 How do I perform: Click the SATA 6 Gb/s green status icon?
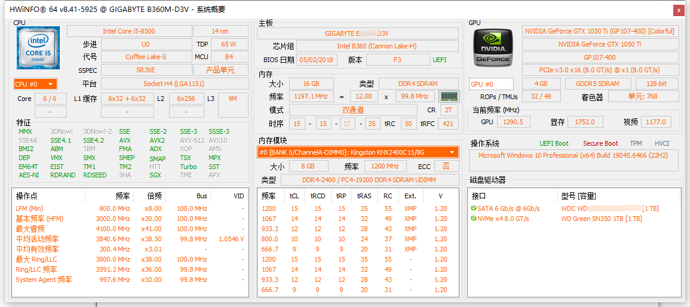pyautogui.click(x=473, y=208)
